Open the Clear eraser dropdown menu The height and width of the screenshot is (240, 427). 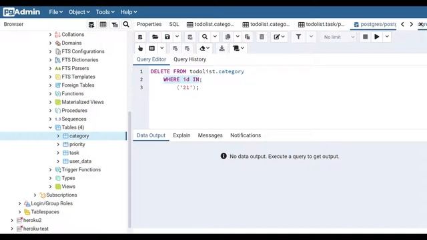coord(205,49)
